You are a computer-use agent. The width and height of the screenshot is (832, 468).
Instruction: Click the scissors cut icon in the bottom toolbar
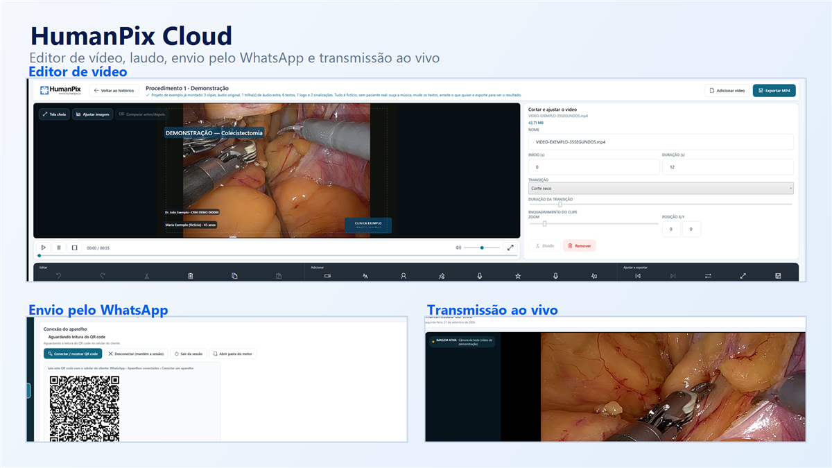click(x=147, y=276)
